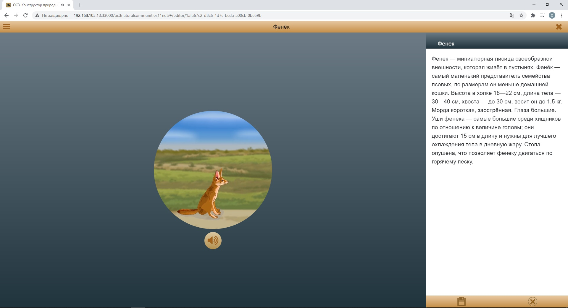This screenshot has width=568, height=308.
Task: Reload the page with refresh icon
Action: pos(25,15)
